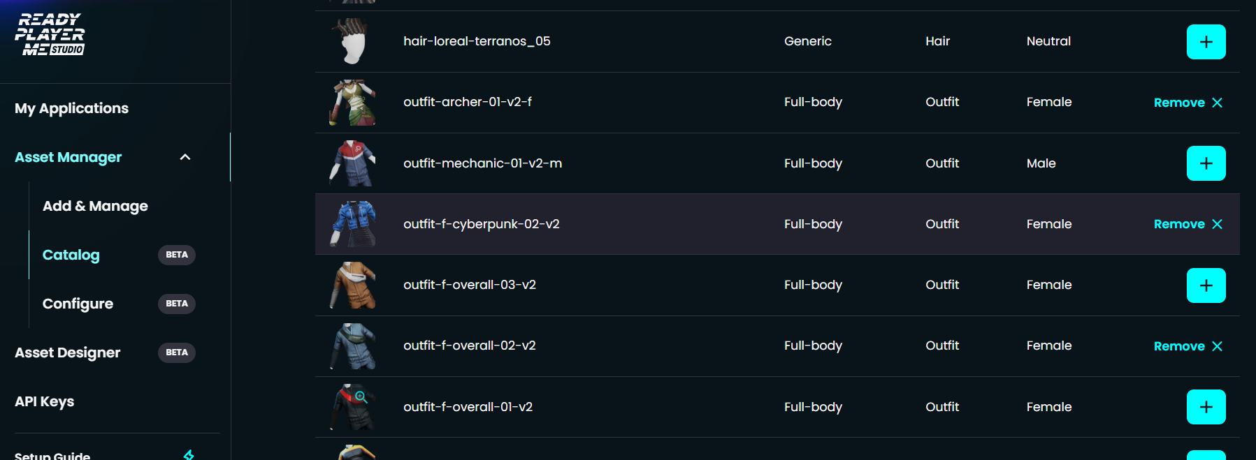Collapse the Asset Manager chevron
The width and height of the screenshot is (1256, 460).
[x=185, y=157]
